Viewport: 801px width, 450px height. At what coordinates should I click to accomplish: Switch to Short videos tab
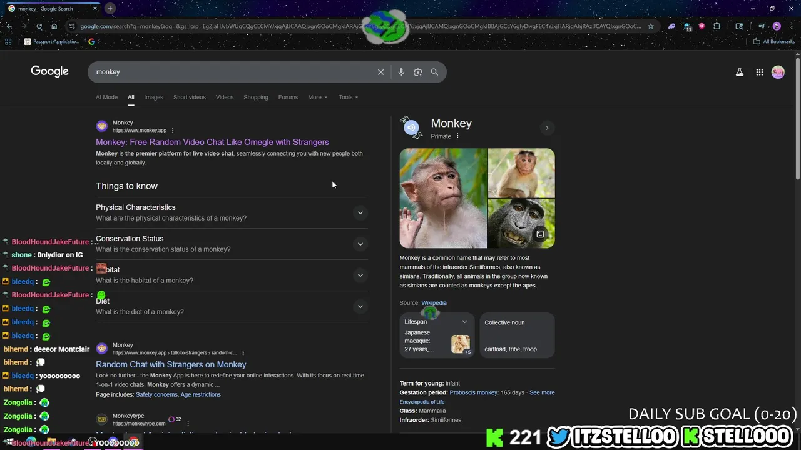(x=190, y=97)
